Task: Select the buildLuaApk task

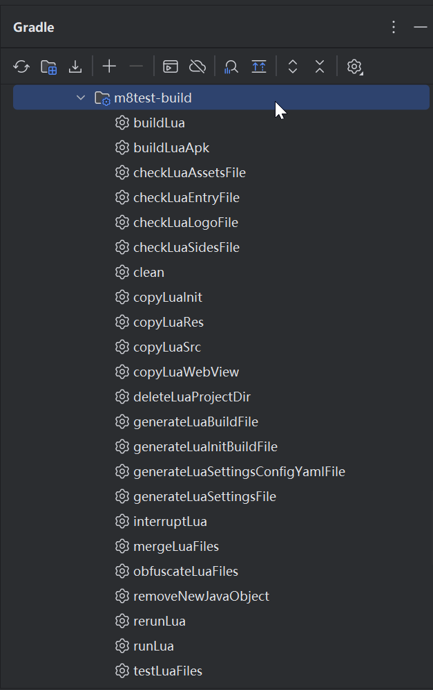Action: click(171, 148)
